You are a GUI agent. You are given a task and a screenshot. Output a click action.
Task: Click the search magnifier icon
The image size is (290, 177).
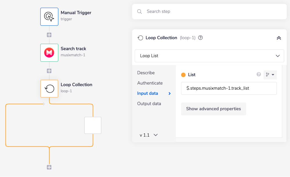[x=139, y=12]
